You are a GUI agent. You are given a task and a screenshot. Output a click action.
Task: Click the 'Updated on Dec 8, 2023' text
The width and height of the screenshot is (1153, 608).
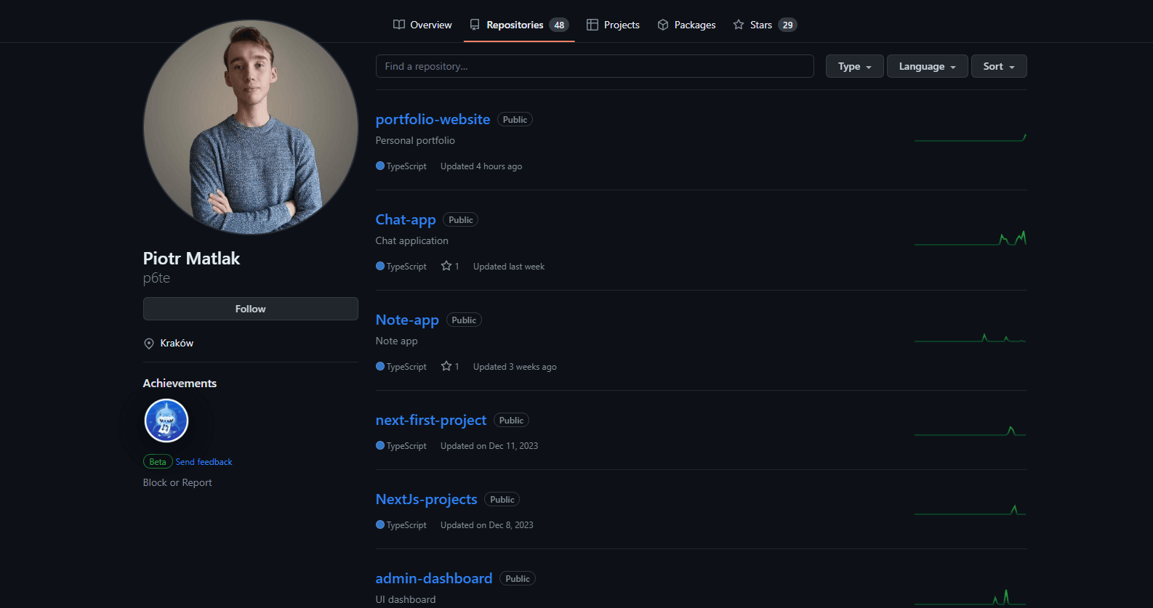pos(487,525)
